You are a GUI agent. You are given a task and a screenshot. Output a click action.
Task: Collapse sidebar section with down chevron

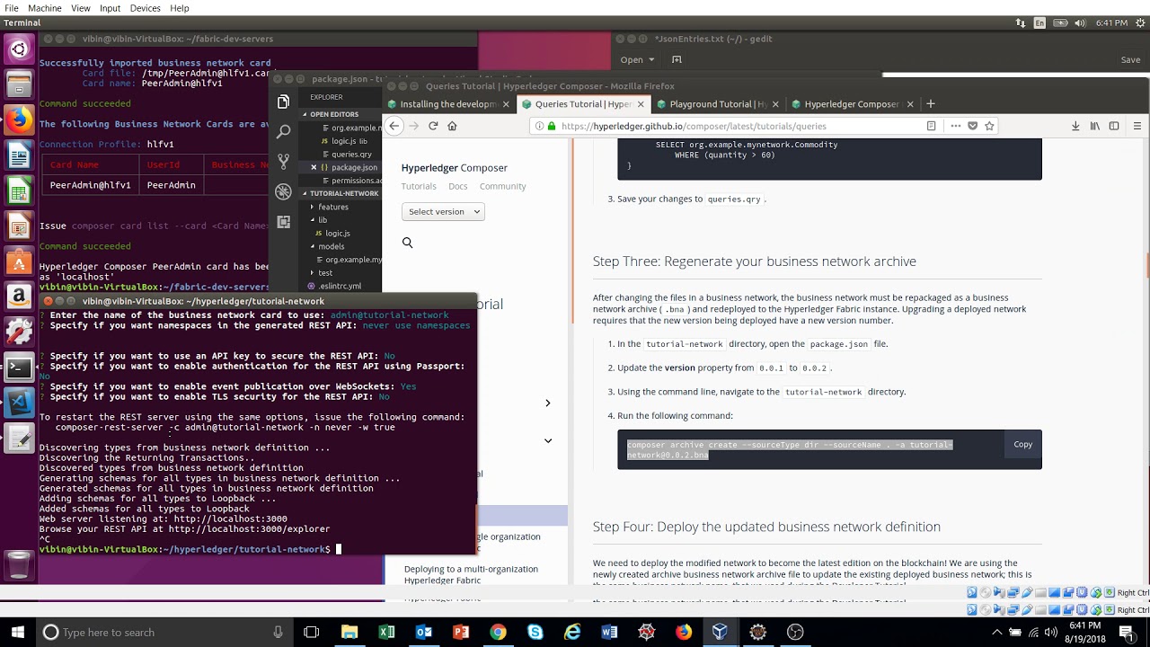(548, 441)
